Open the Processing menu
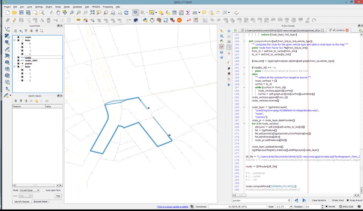The height and width of the screenshot is (211, 363). point(108,7)
